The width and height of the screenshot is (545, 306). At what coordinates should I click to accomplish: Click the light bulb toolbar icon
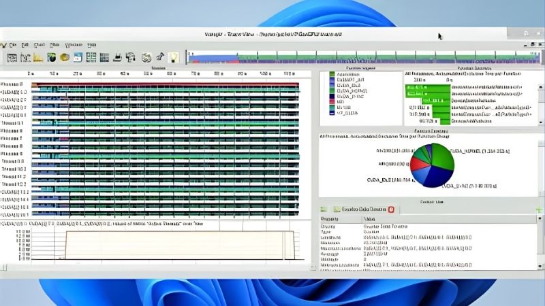[x=174, y=57]
